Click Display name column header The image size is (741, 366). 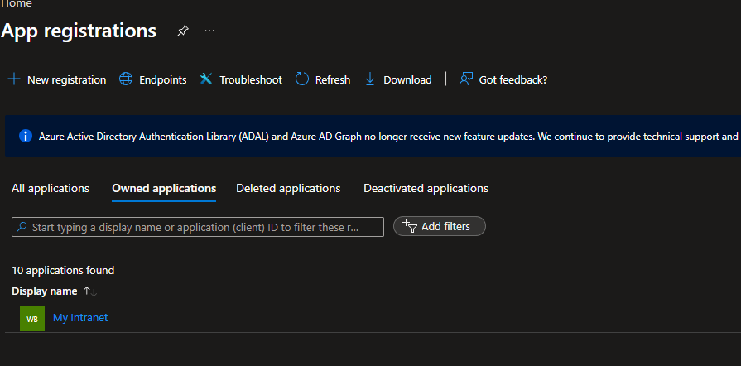45,291
